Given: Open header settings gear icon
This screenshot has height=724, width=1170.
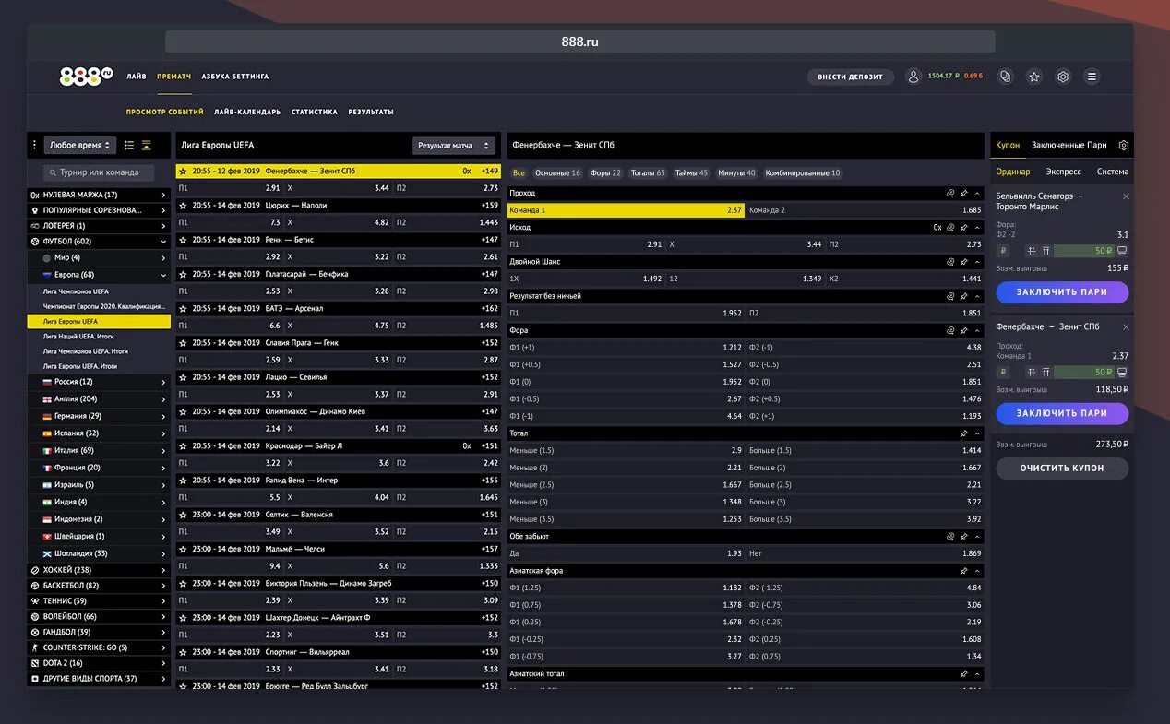Looking at the screenshot, I should pyautogui.click(x=1063, y=77).
